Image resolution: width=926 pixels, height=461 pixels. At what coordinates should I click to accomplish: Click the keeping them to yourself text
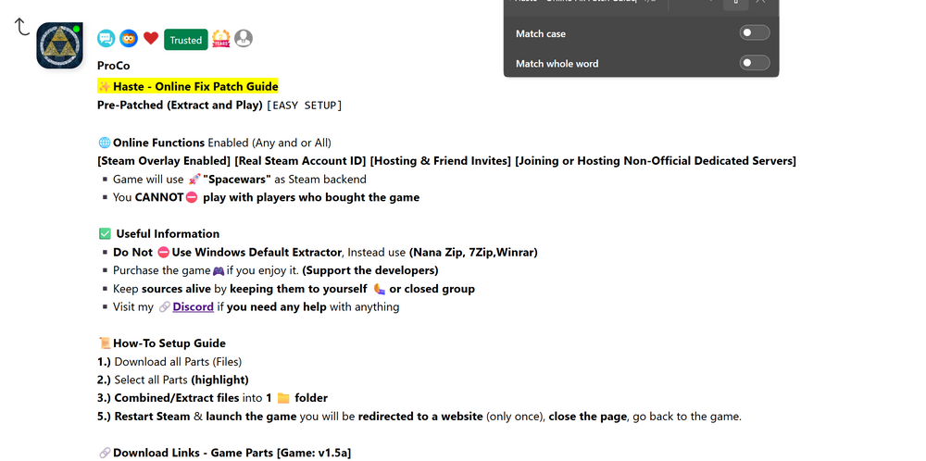[x=298, y=289]
